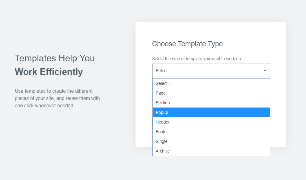Click the dropdown caret arrow icon
The image size is (306, 180).
tap(265, 71)
